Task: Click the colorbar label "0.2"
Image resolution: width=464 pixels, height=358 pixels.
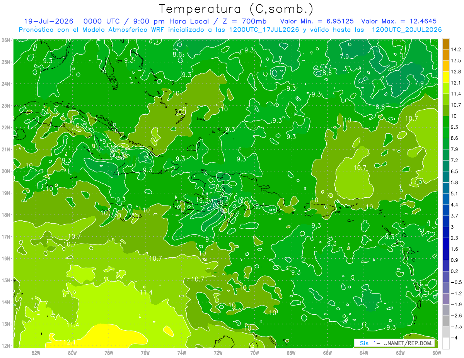Action: (455, 271)
